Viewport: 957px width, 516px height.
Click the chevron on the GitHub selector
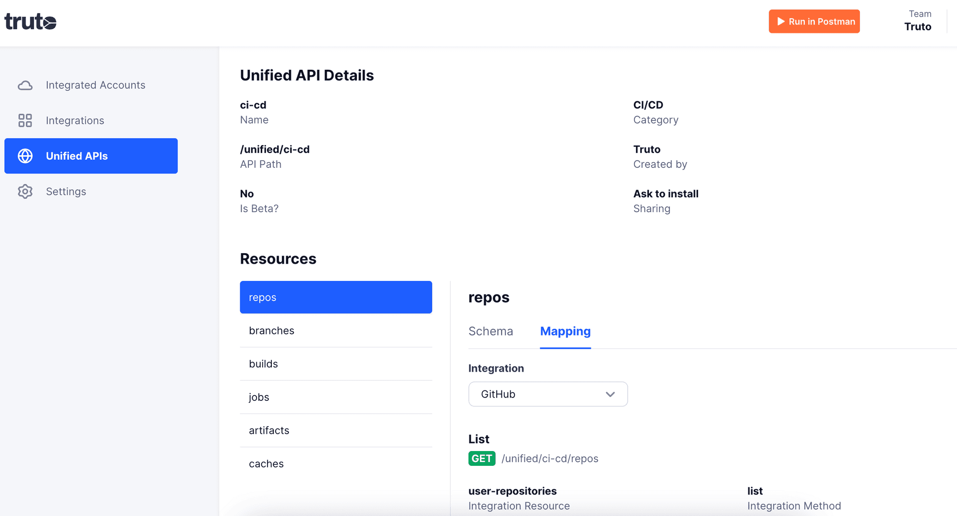click(x=610, y=394)
